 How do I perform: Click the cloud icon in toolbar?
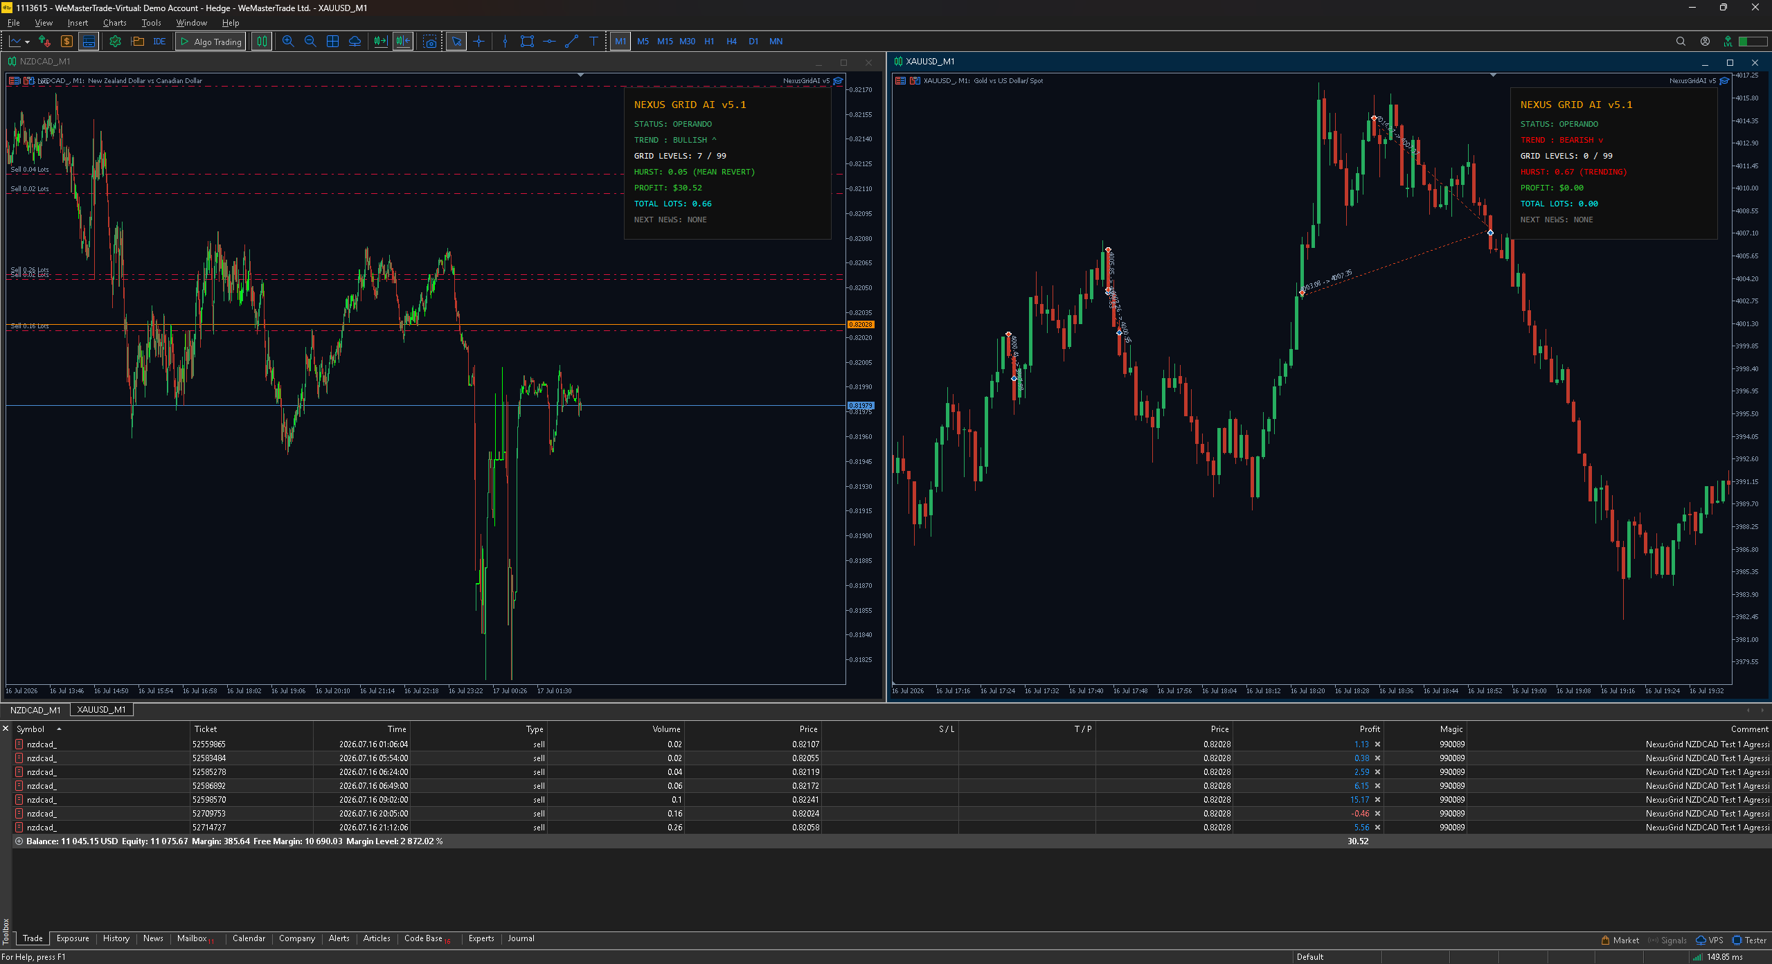[355, 42]
